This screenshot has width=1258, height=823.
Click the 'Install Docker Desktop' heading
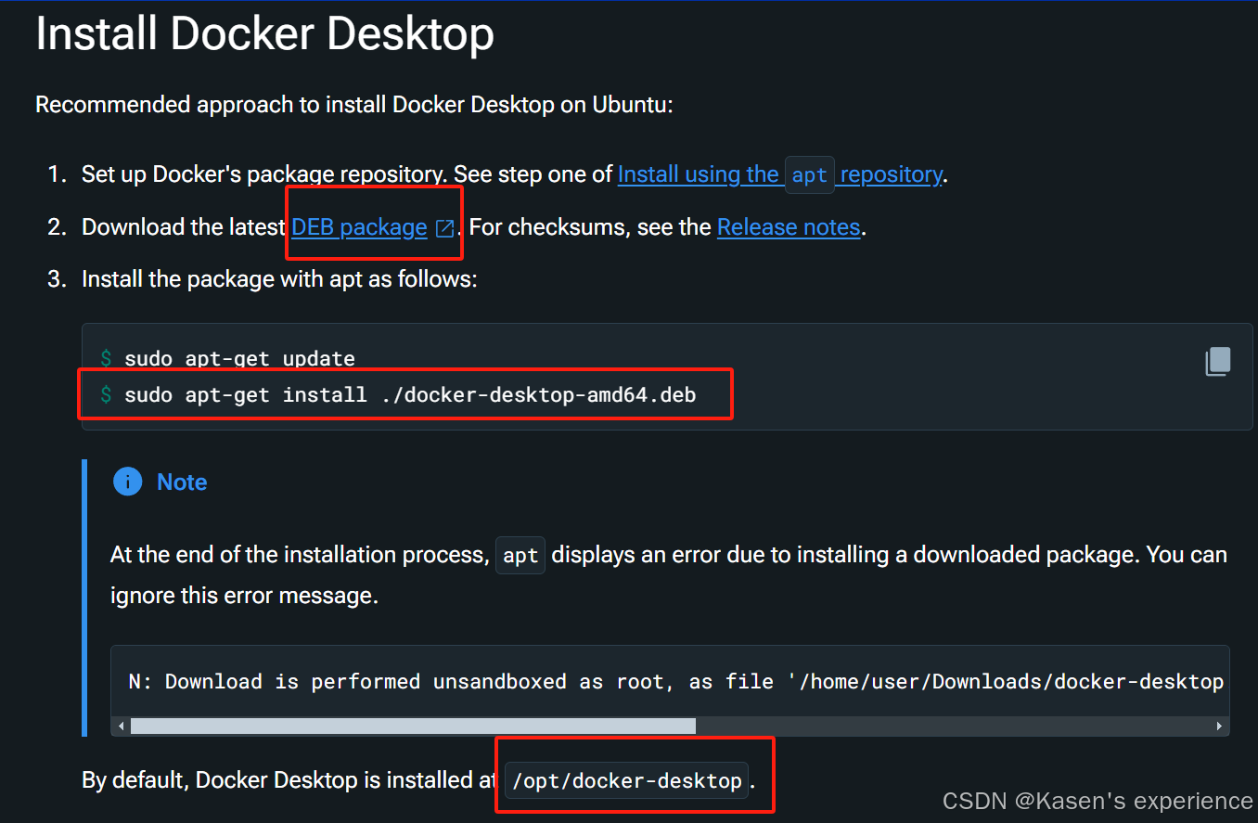point(264,34)
